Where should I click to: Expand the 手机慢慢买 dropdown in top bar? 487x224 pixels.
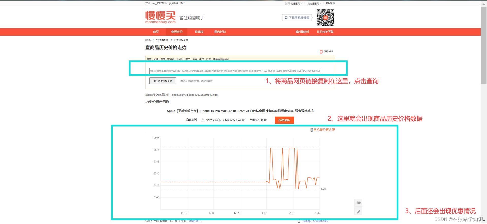tap(294, 3)
